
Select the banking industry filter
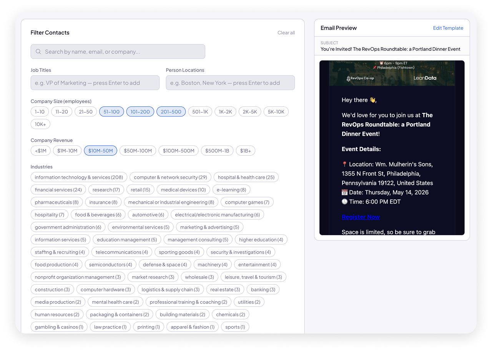pyautogui.click(x=263, y=289)
